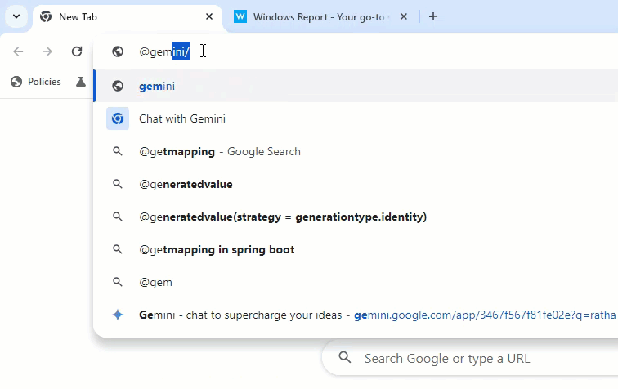
Task: Choose @getmapping in spring boot suggestion
Action: click(357, 249)
